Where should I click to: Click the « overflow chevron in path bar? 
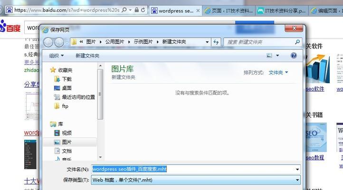tap(81, 42)
